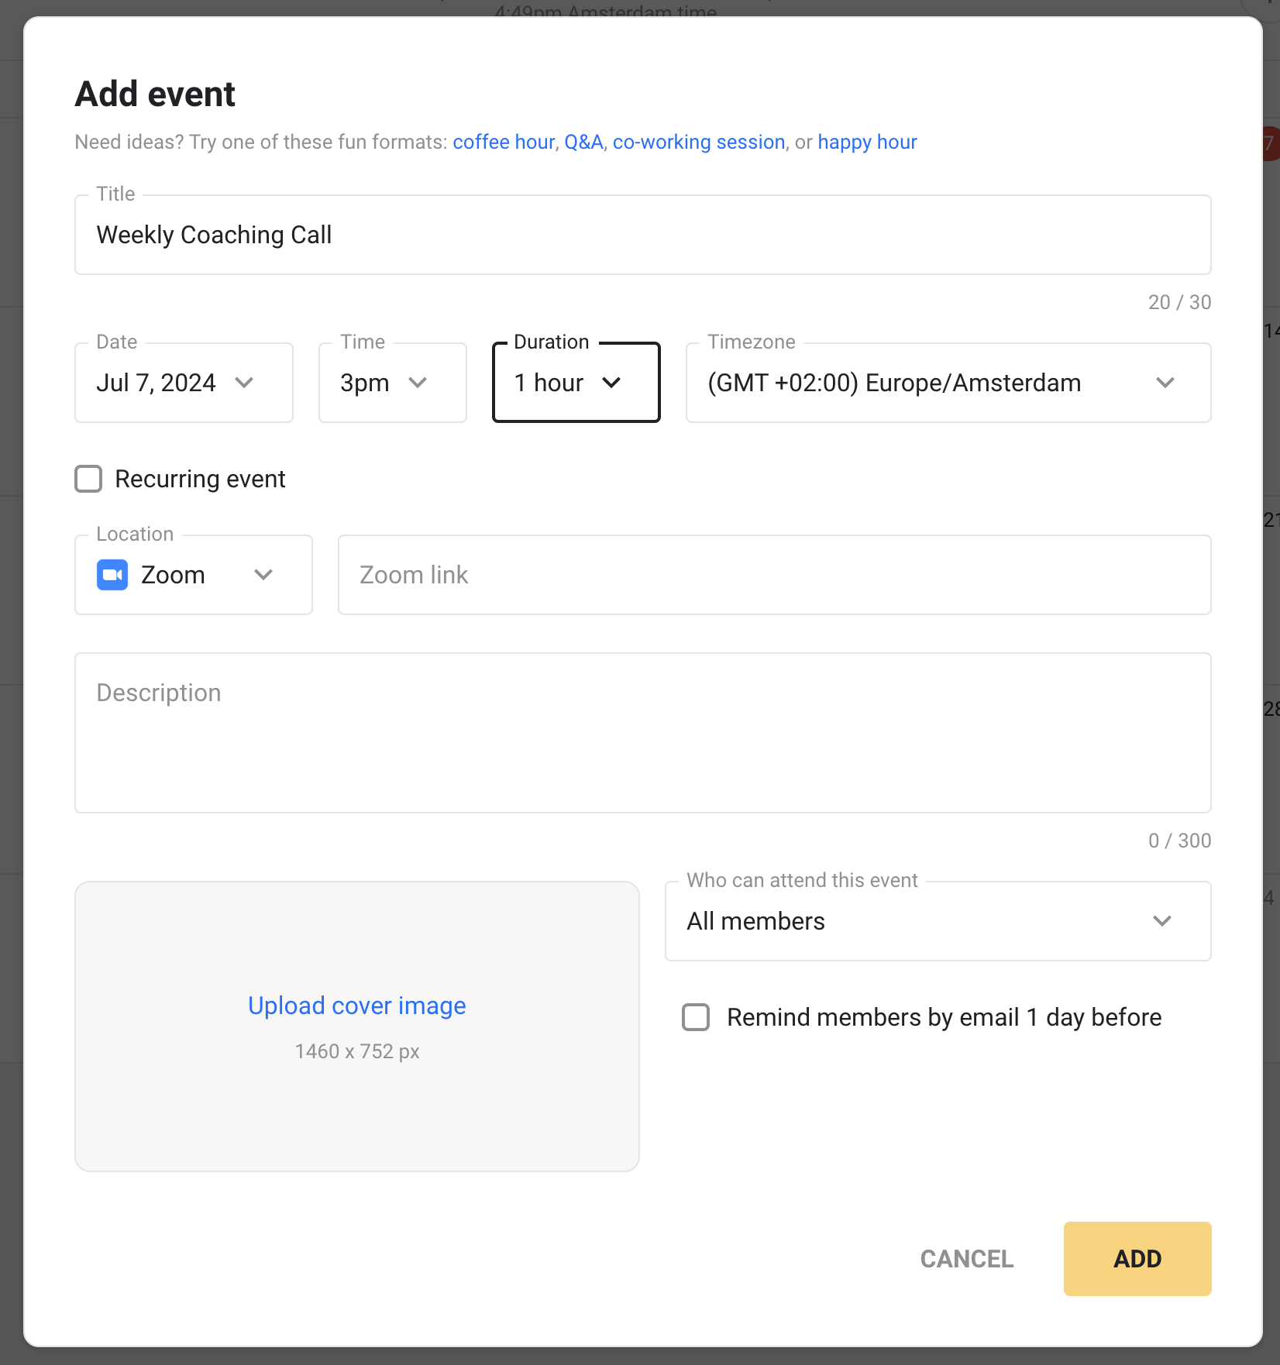Click the chevron arrow in Time field

418,383
